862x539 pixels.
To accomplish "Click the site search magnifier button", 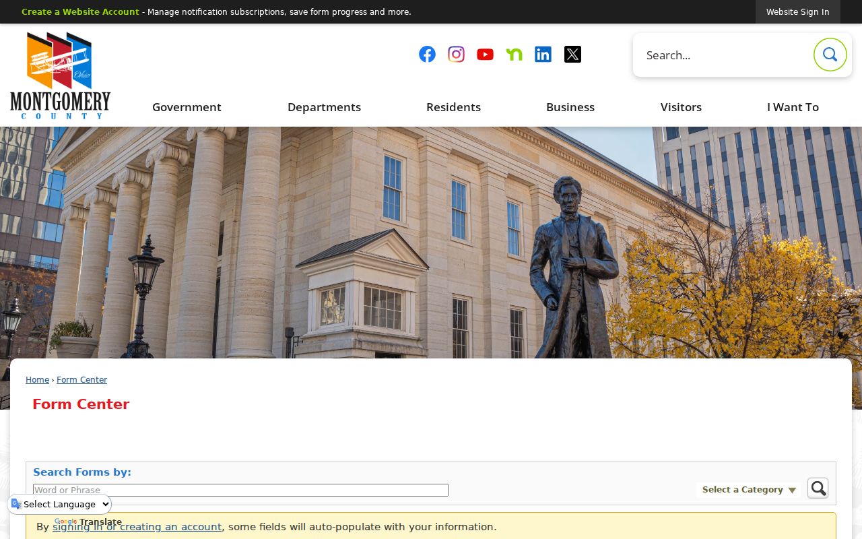I will (830, 55).
